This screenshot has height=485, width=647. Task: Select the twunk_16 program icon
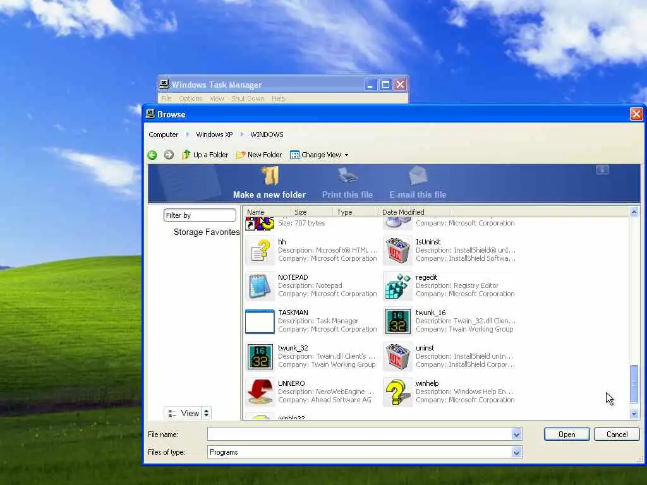point(397,321)
